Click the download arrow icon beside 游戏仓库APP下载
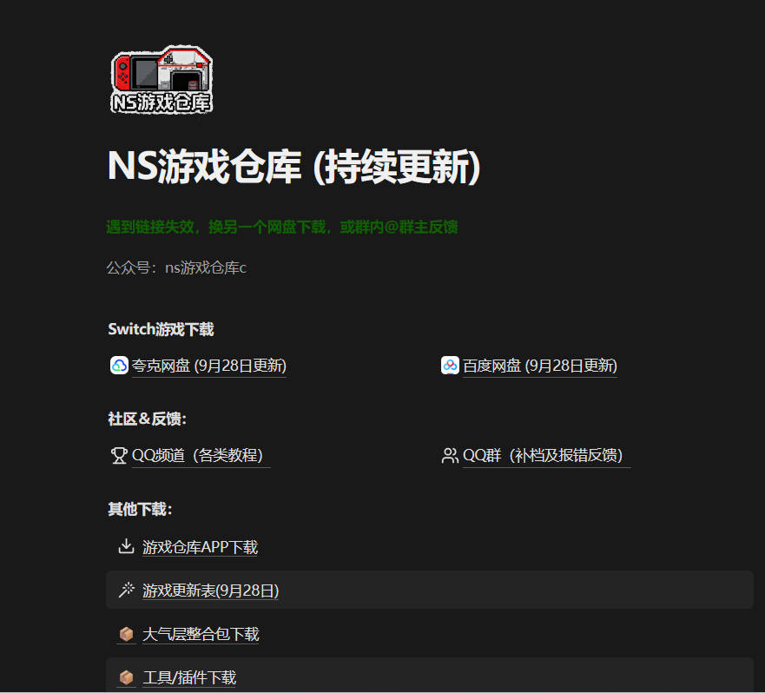Image resolution: width=765 pixels, height=693 pixels. [x=127, y=546]
